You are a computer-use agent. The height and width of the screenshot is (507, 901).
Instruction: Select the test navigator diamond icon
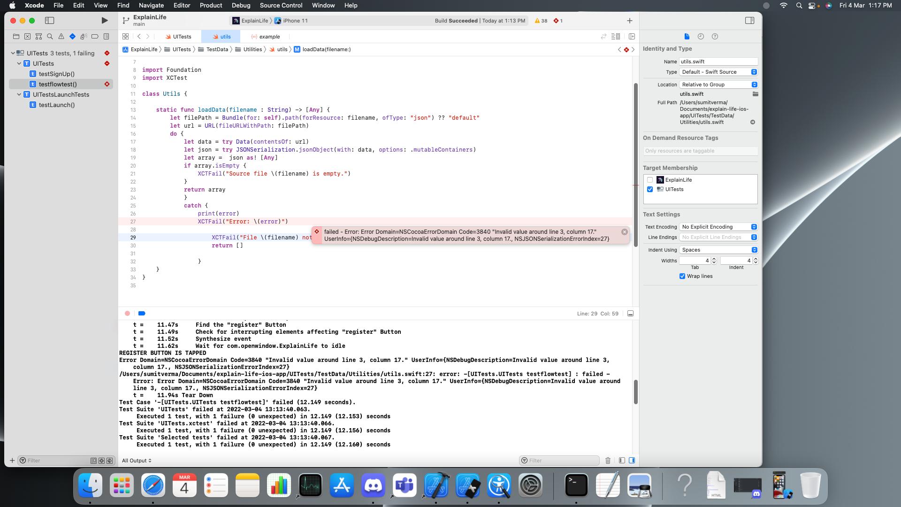pos(72,36)
